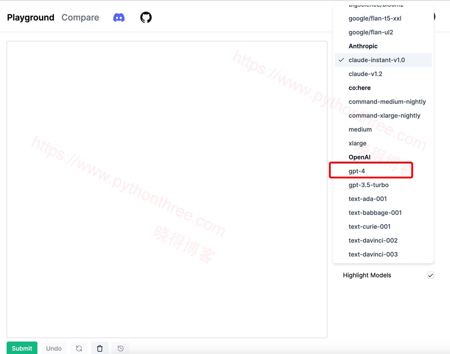Switch to the Compare tab

tap(81, 18)
